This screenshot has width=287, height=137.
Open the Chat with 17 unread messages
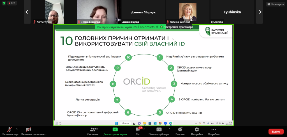138,130
